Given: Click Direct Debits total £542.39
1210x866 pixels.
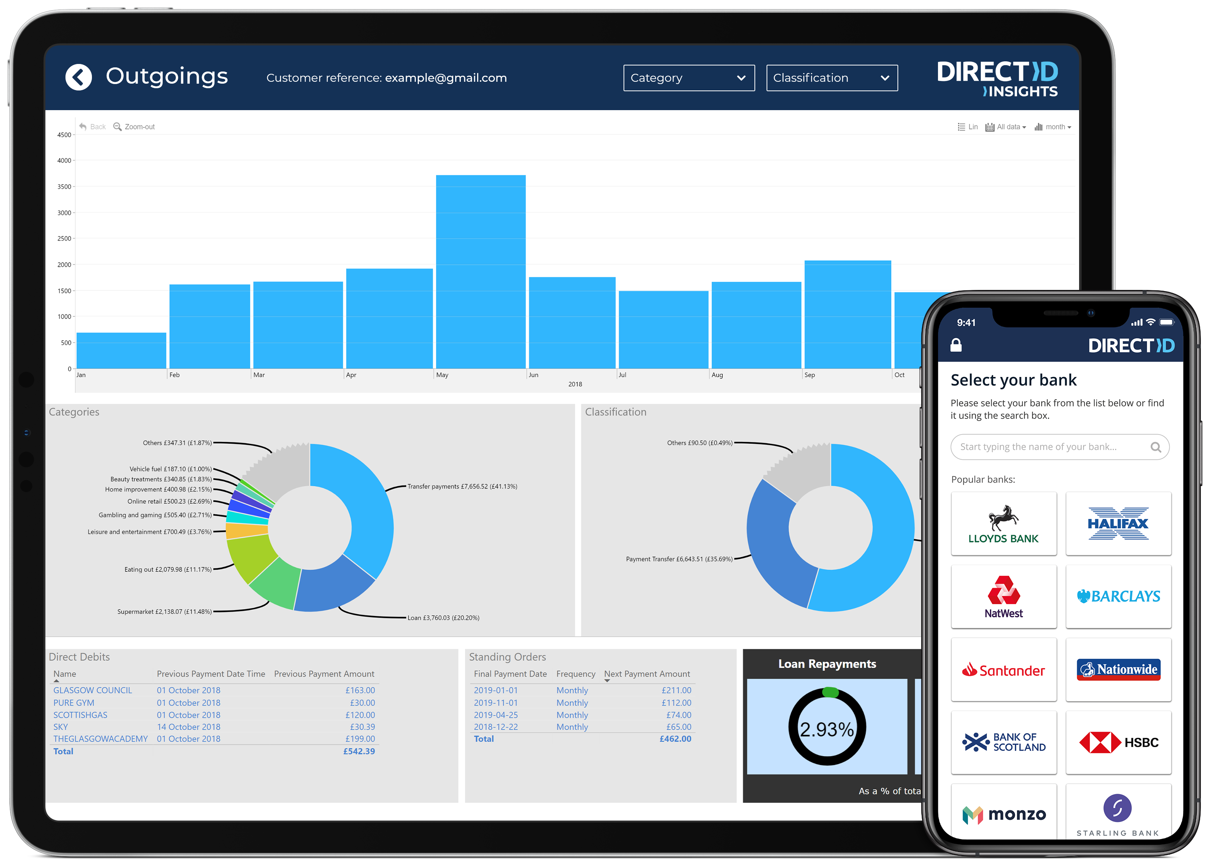Looking at the screenshot, I should coord(359,751).
